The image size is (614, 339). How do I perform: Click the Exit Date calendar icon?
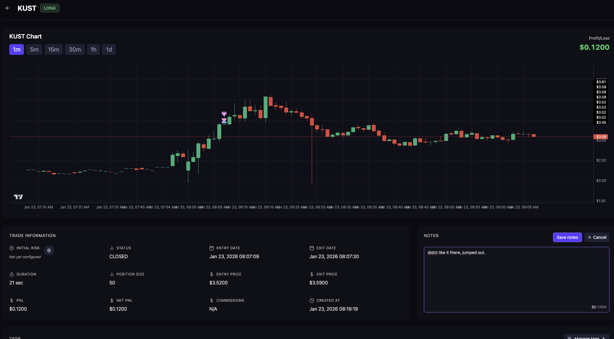point(311,248)
